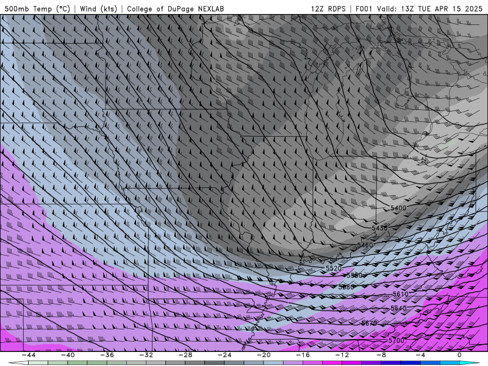
Task: Click the 'Wind (kts)' header label
Action: pyautogui.click(x=98, y=9)
